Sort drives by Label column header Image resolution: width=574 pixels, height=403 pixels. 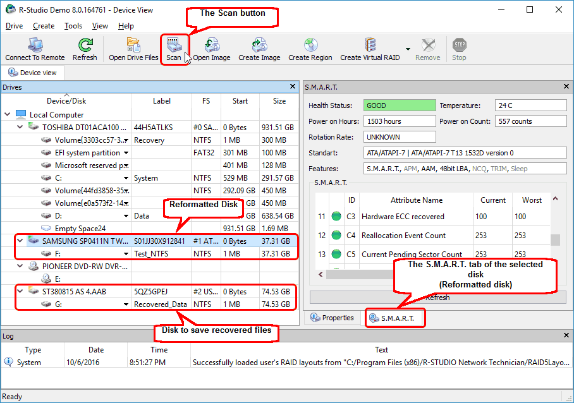pyautogui.click(x=161, y=101)
